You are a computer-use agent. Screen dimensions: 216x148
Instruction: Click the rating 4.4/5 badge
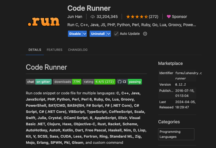[x=99, y=82]
